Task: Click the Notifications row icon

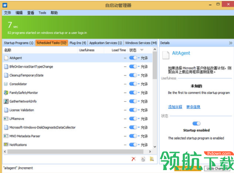Action: pos(6,145)
